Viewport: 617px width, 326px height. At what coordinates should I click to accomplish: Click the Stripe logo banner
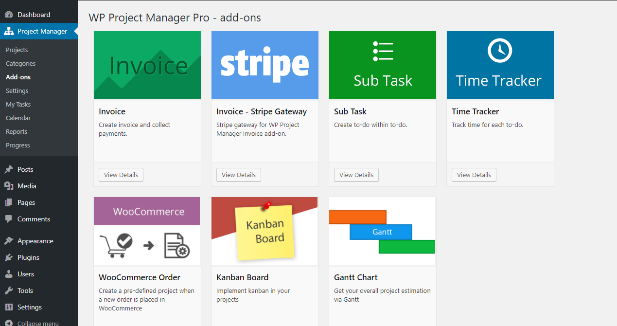point(265,65)
